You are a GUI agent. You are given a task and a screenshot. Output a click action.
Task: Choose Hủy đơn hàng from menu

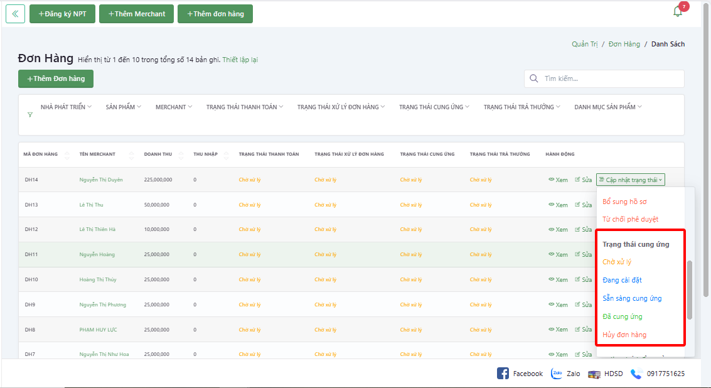pos(624,335)
